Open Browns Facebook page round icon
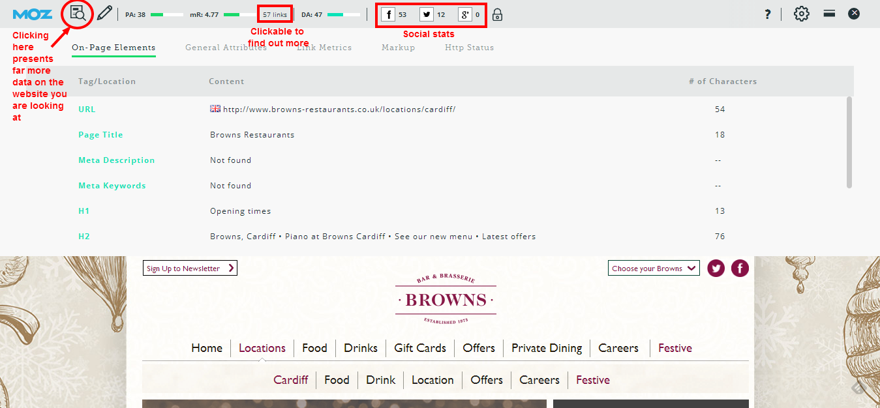 pos(740,268)
